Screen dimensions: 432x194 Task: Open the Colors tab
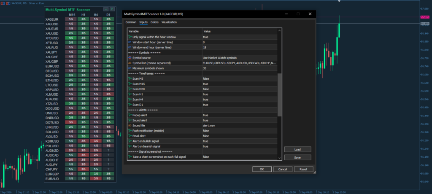[x=154, y=22]
